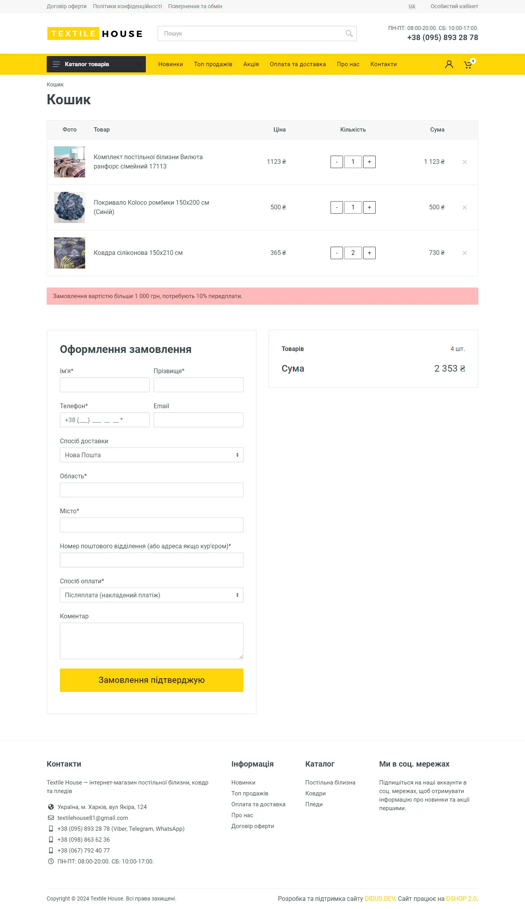Image resolution: width=525 pixels, height=909 pixels.
Task: Open the shopping cart icon
Action: click(468, 65)
